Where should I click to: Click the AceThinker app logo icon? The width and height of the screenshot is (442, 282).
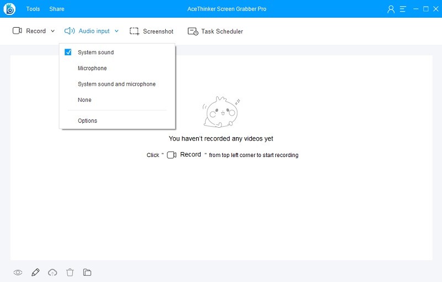click(10, 9)
